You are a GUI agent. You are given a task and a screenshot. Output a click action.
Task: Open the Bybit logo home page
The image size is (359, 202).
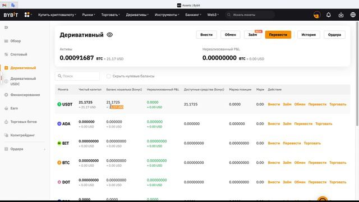click(x=11, y=15)
